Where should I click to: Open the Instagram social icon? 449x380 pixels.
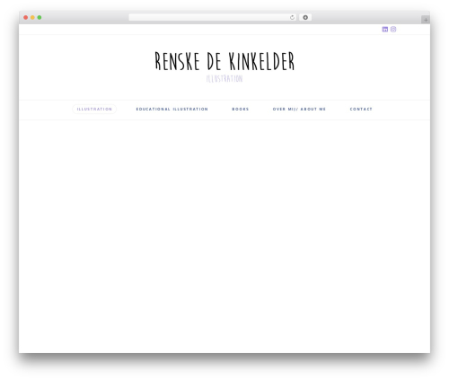(x=393, y=29)
